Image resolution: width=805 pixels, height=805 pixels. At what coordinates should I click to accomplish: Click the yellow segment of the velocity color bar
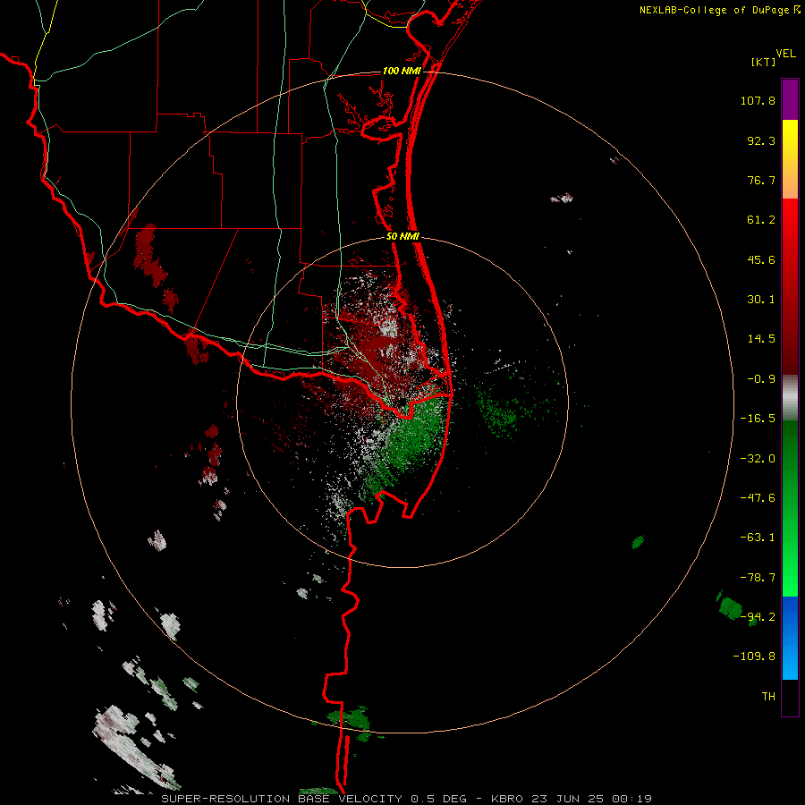pyautogui.click(x=790, y=140)
